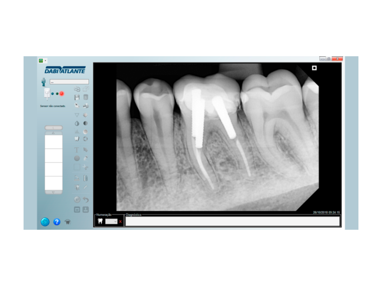
Task: Toggle the invert droplet icon
Action: tap(77, 123)
